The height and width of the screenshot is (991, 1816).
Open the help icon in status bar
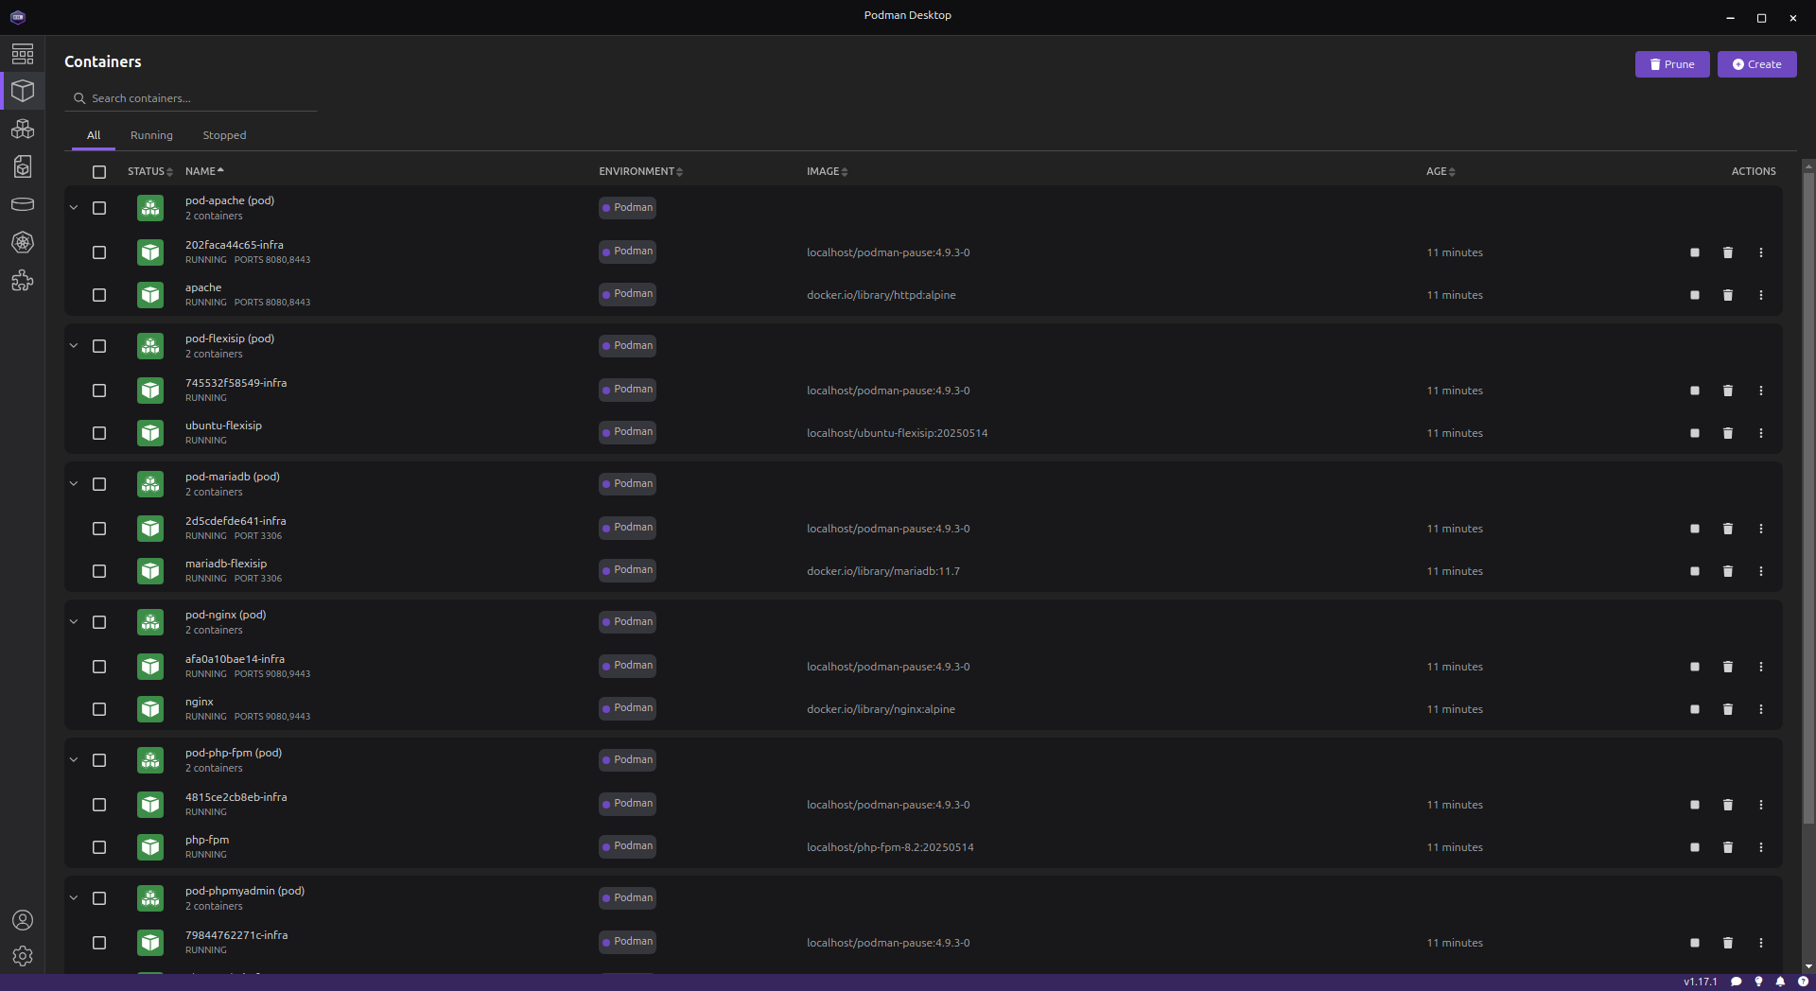point(1803,982)
